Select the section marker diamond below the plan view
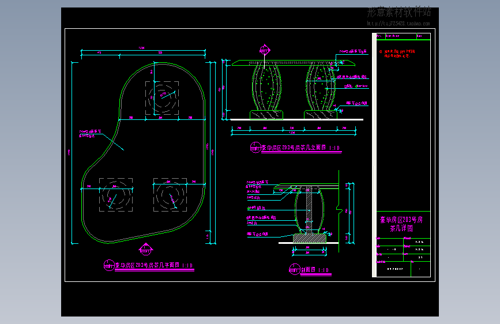The width and height of the screenshot is (500, 324). coord(146,250)
